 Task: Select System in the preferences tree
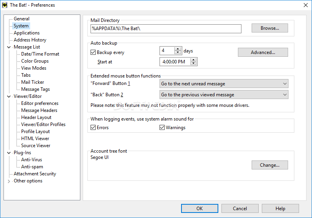21,26
